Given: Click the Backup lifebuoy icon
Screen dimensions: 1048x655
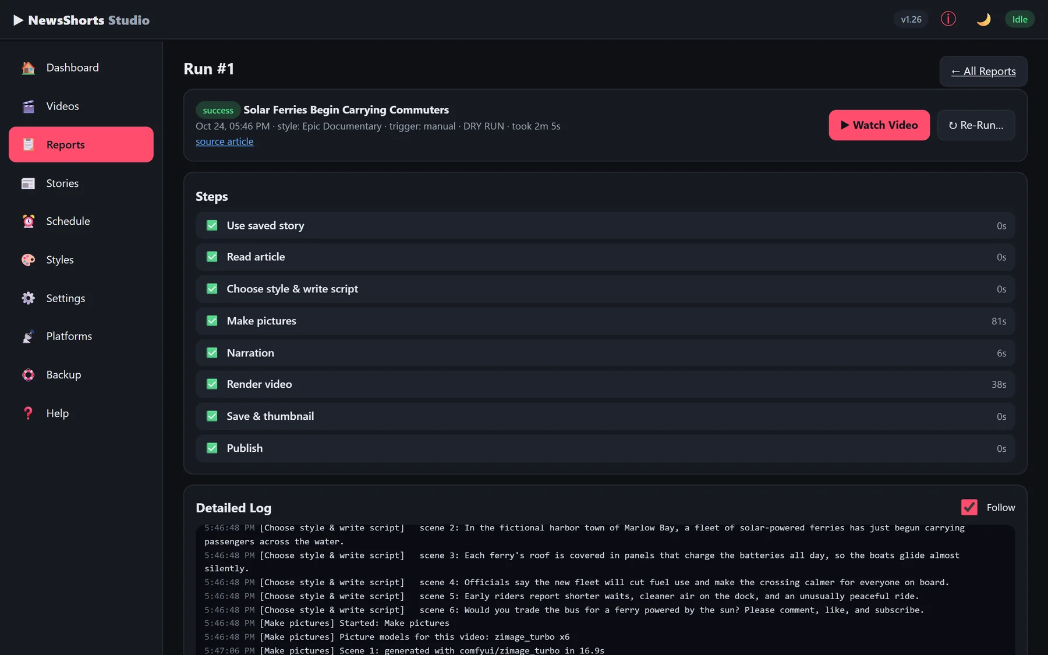Looking at the screenshot, I should point(28,374).
